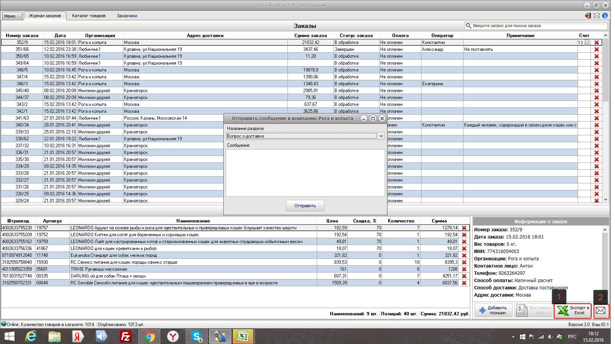Switch to Каталог товаров tab
Viewport: 615px width, 344px height.
pyautogui.click(x=89, y=16)
